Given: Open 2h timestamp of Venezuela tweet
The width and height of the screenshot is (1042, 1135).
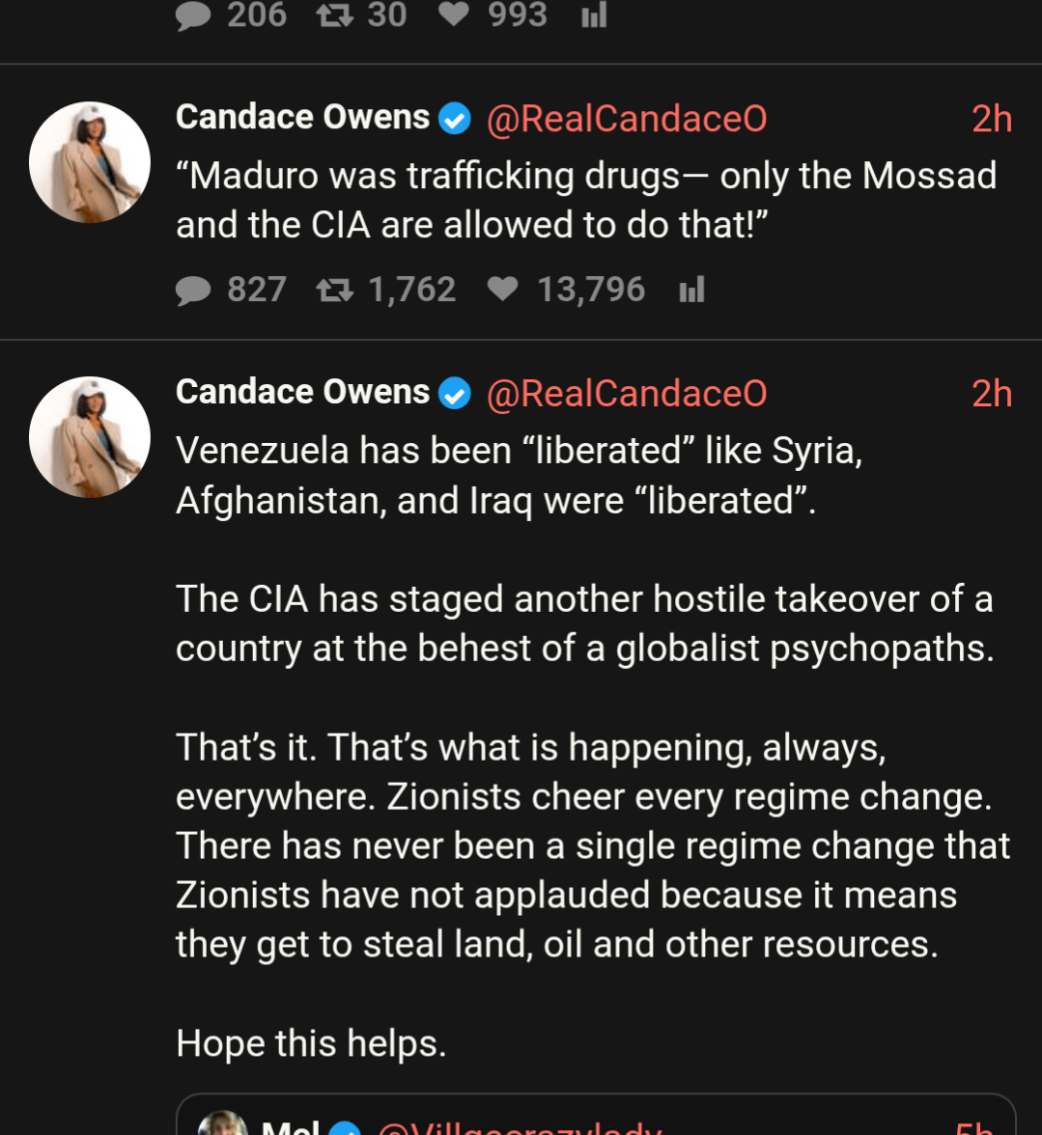Looking at the screenshot, I should [991, 394].
